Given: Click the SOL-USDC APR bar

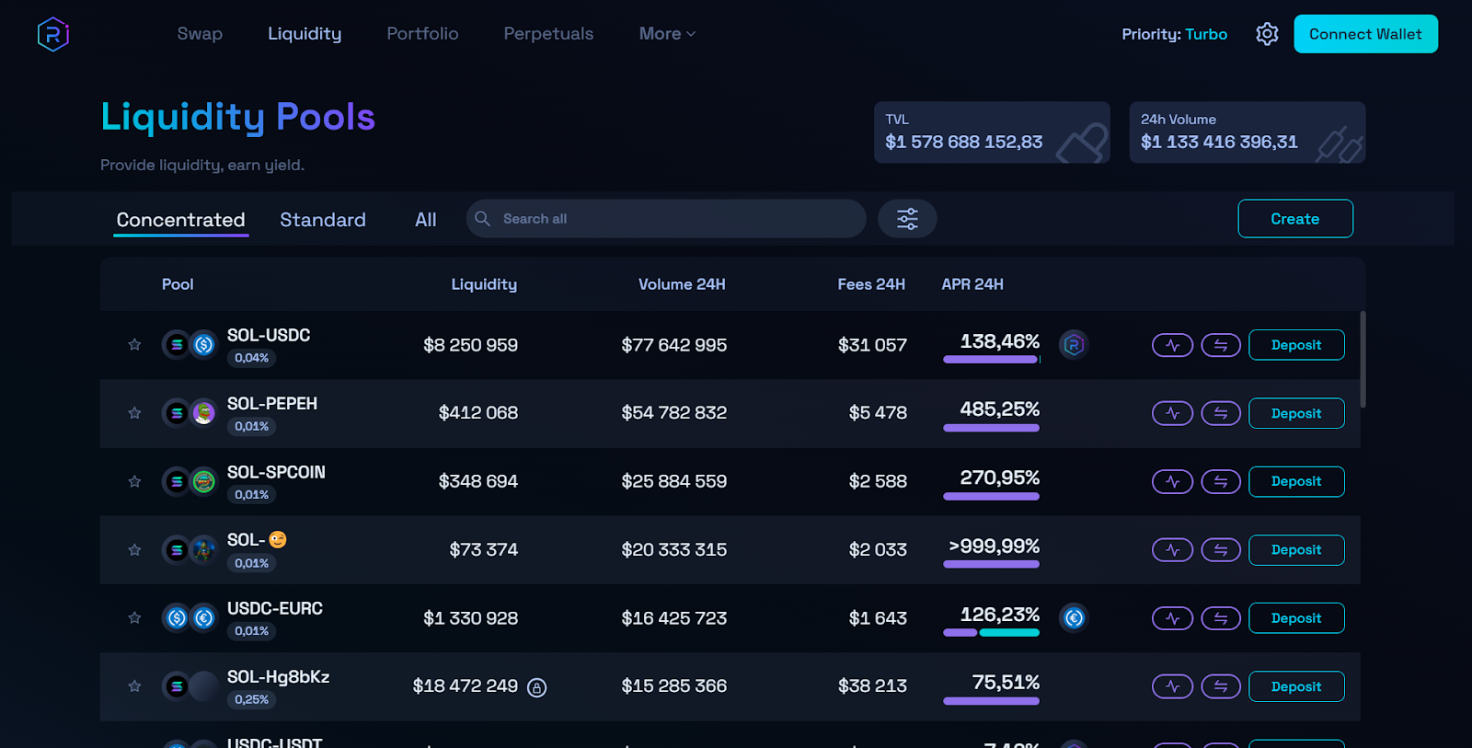Looking at the screenshot, I should (x=992, y=360).
